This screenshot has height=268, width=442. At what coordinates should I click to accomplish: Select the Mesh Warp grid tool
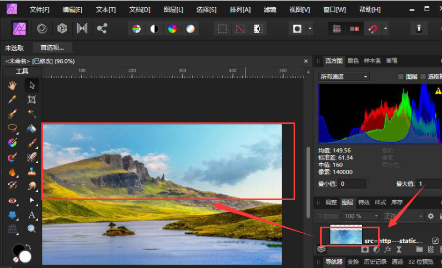coord(12,229)
